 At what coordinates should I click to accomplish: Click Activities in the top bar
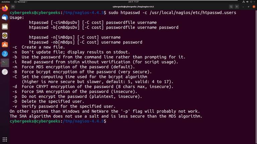pyautogui.click(x=6, y=2)
